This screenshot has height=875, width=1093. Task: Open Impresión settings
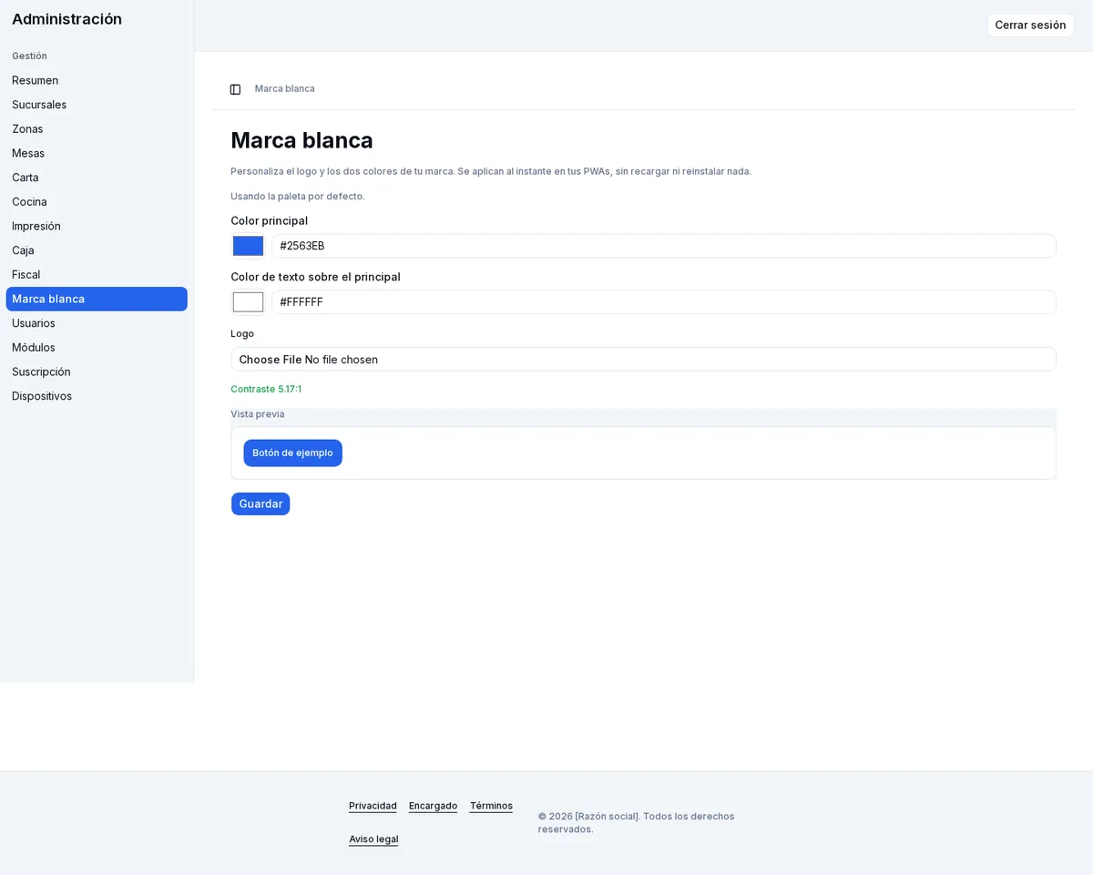coord(97,226)
